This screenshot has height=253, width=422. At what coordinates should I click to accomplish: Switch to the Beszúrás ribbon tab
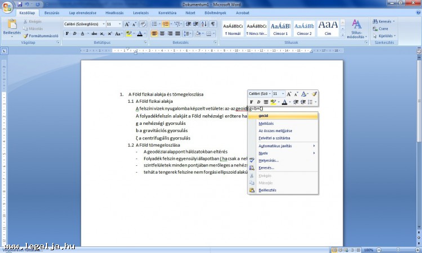click(52, 12)
